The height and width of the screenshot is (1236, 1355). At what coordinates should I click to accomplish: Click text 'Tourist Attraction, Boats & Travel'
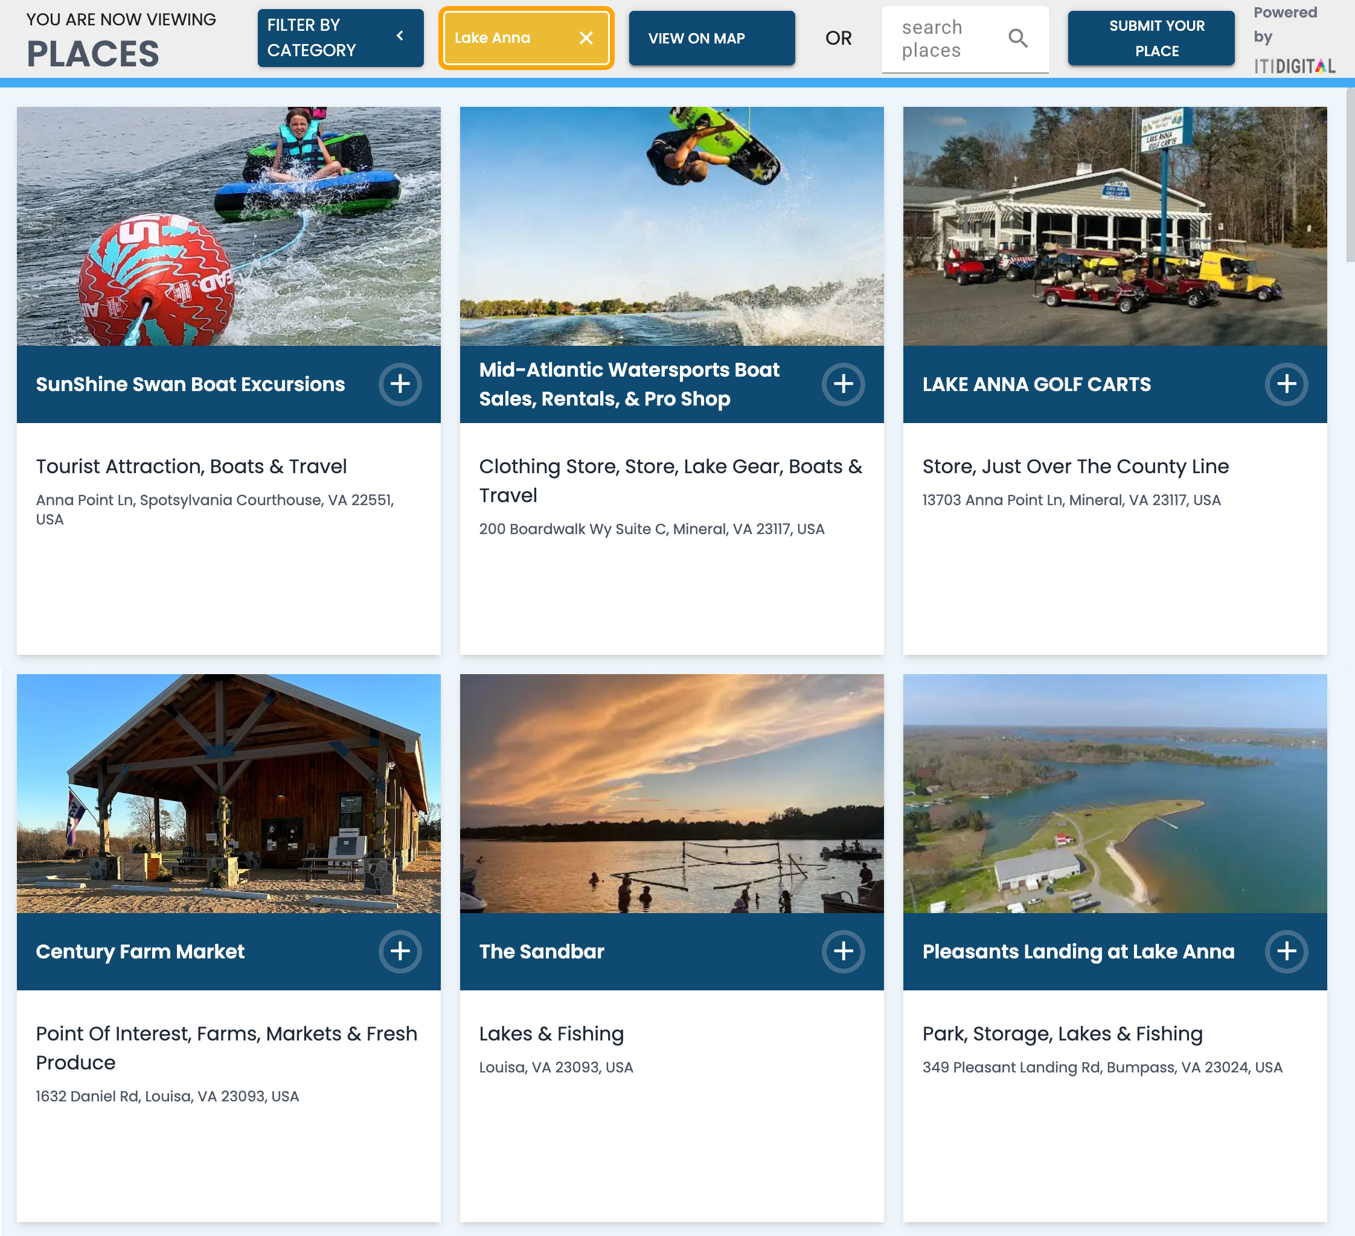[191, 466]
